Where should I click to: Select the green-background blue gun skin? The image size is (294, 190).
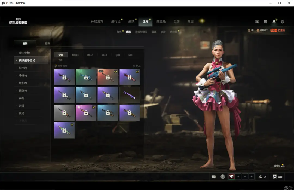[86, 77]
